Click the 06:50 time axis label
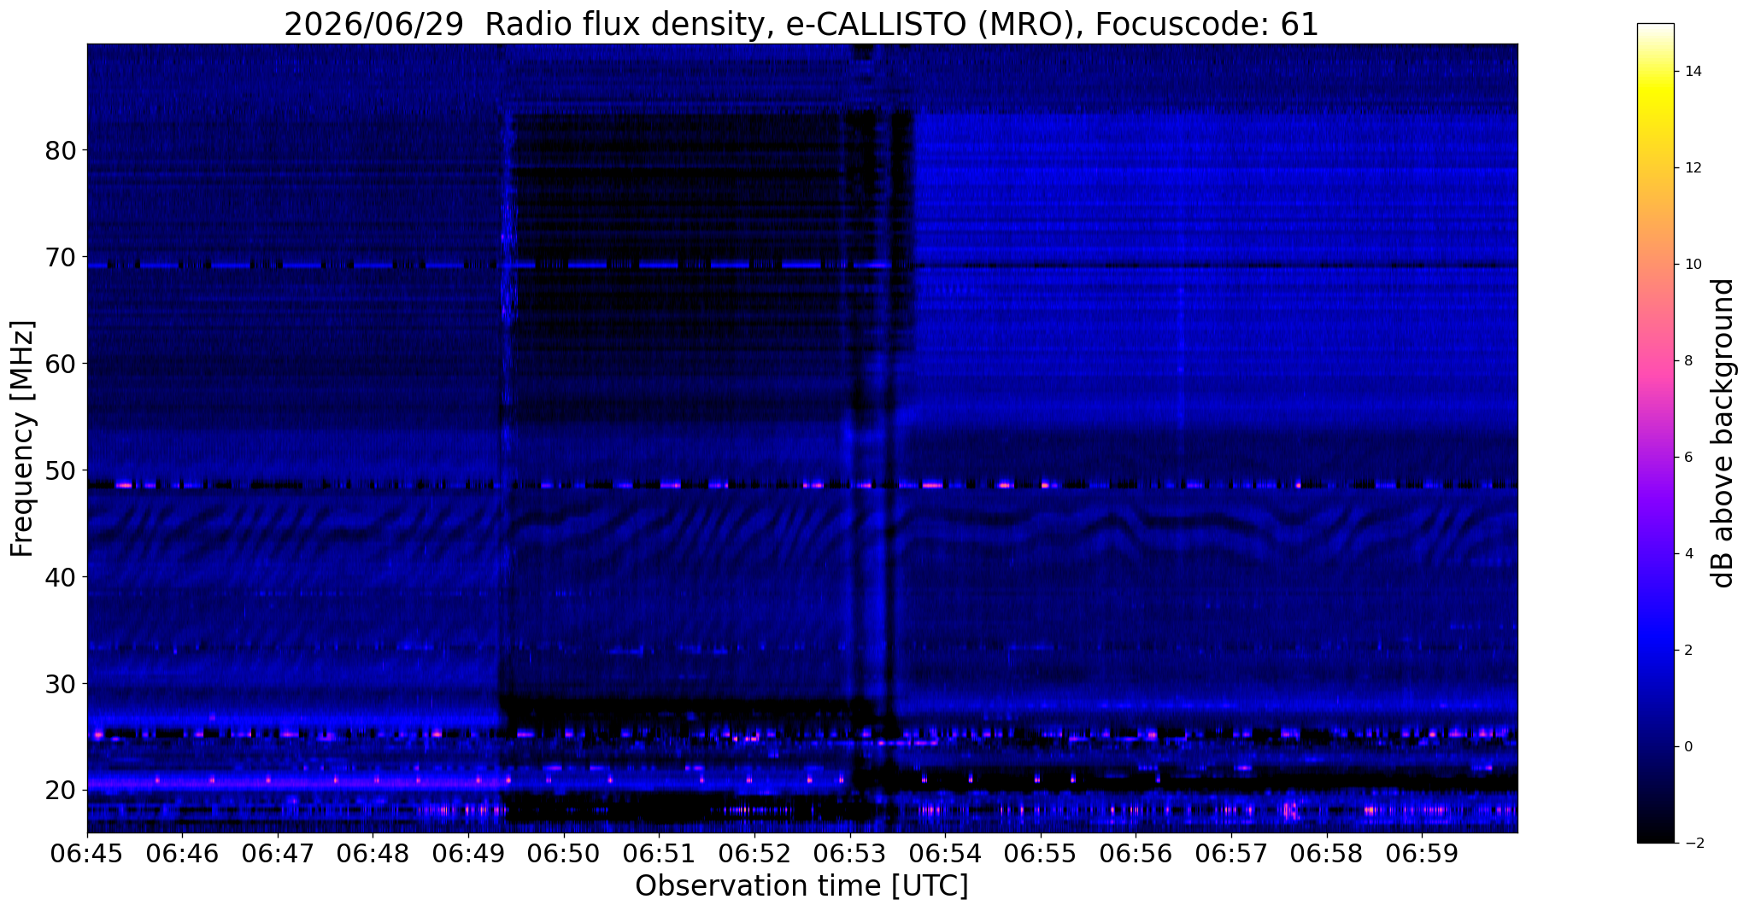The height and width of the screenshot is (911, 1749). [564, 855]
